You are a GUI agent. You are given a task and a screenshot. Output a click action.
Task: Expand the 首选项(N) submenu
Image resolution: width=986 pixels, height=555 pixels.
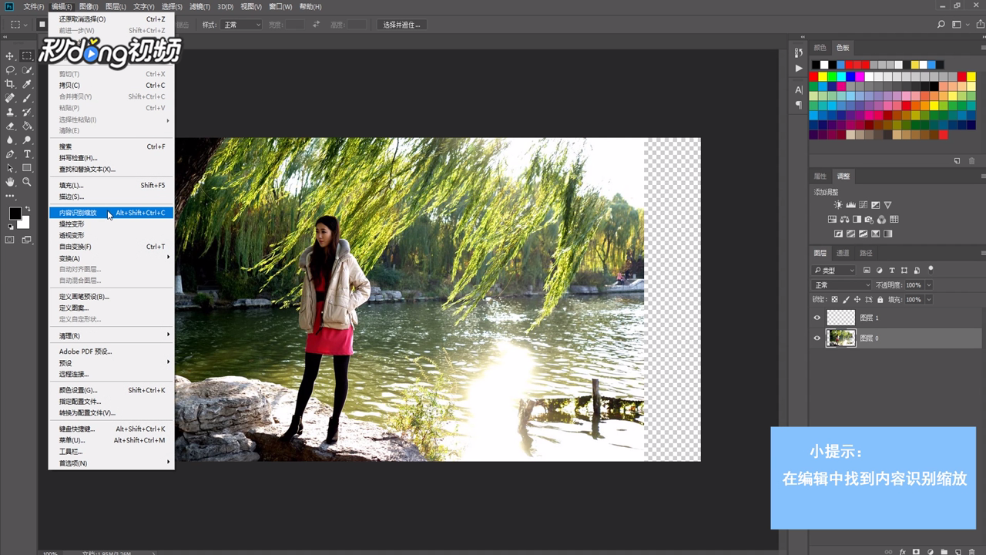tap(112, 463)
